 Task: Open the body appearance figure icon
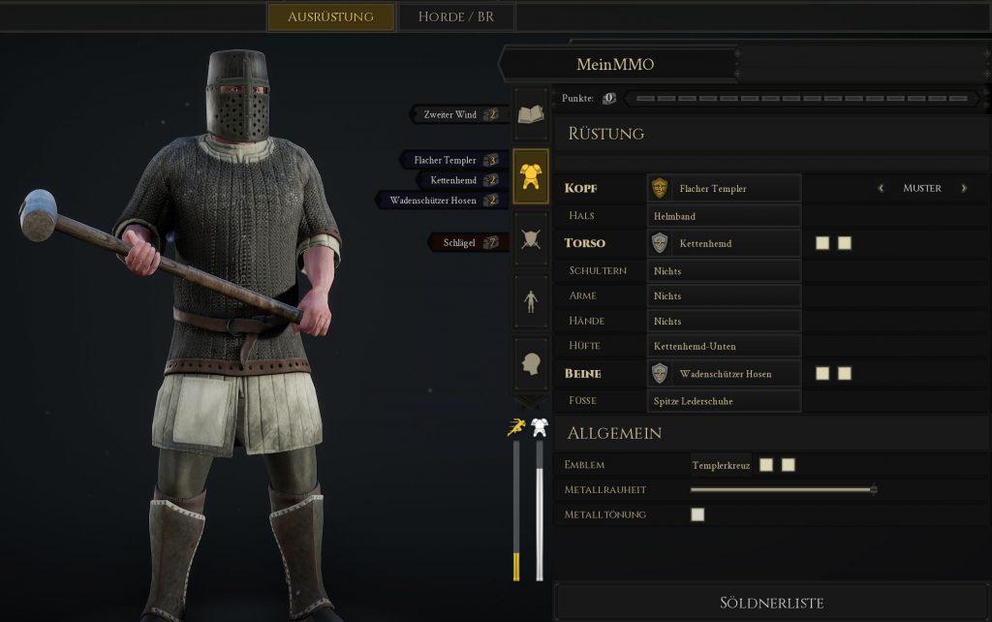pos(531,301)
